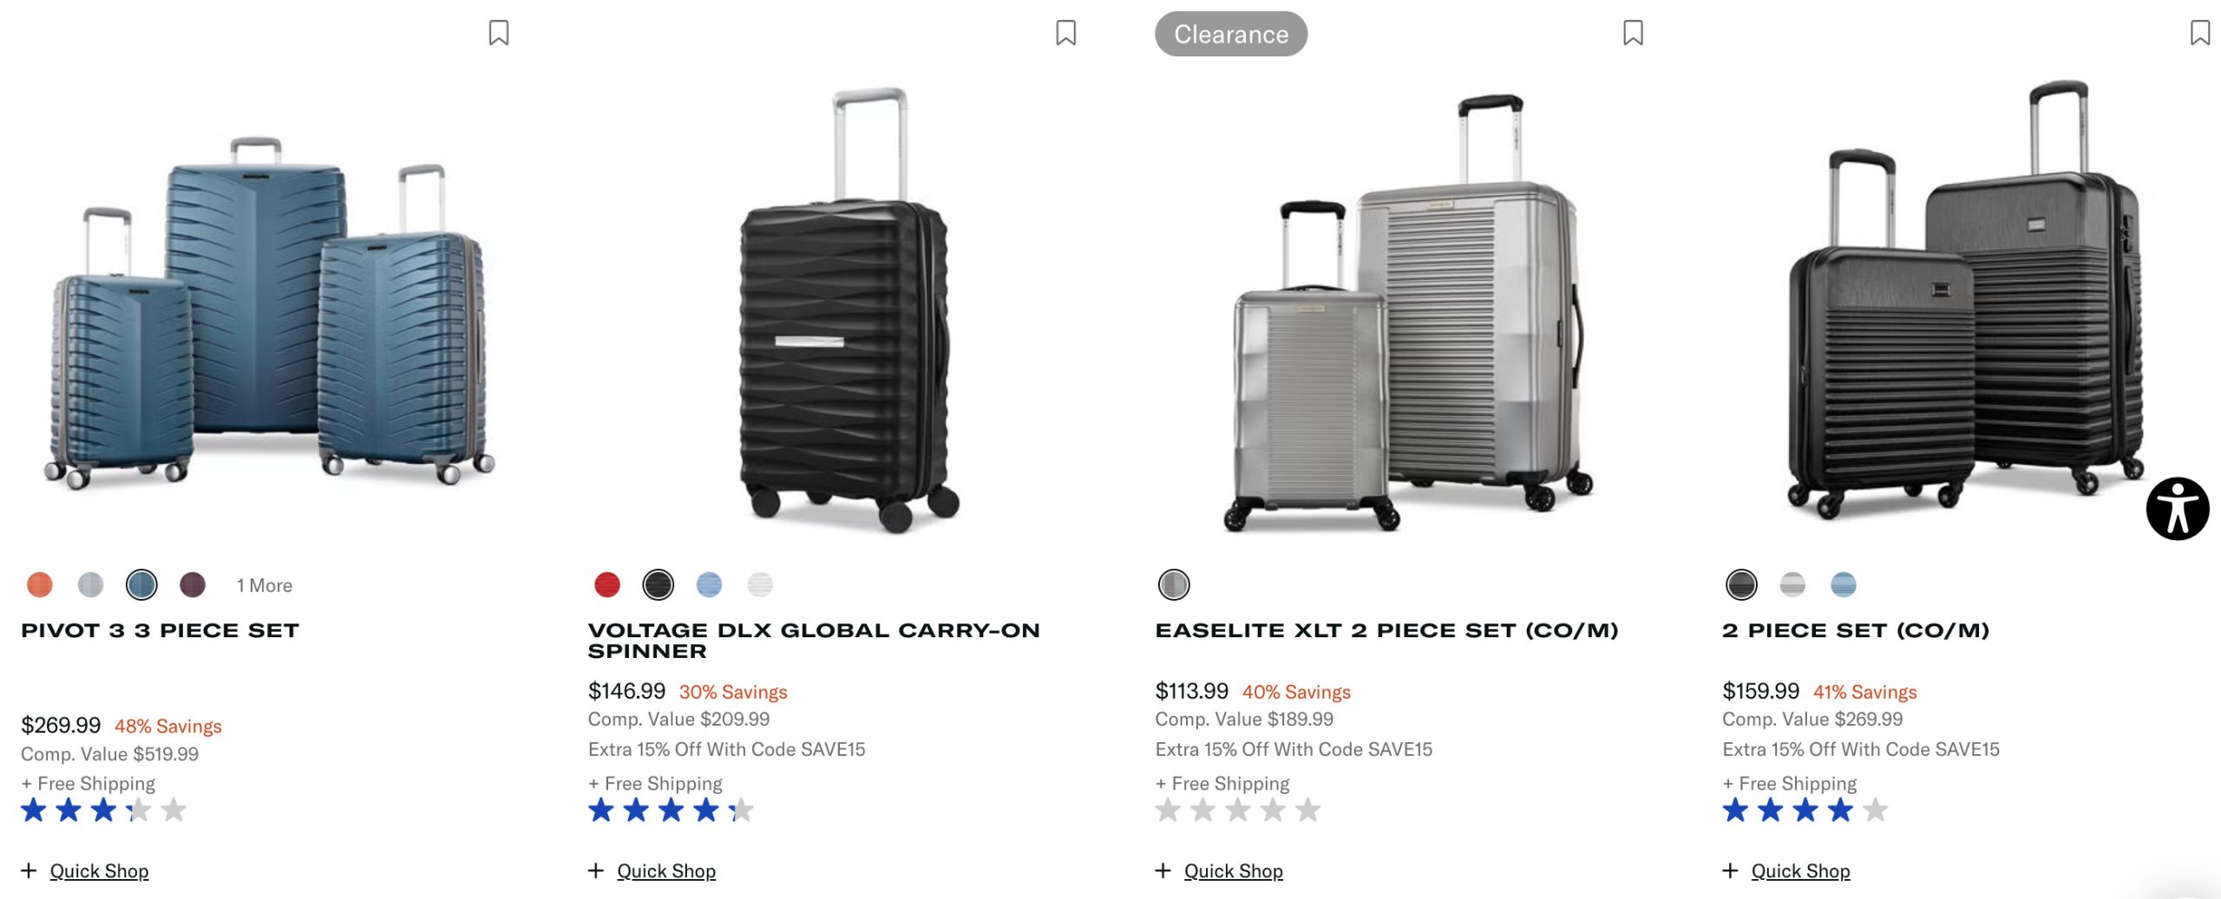The height and width of the screenshot is (899, 2221).
Task: View star rating for Pivot 3 set
Action: click(103, 811)
